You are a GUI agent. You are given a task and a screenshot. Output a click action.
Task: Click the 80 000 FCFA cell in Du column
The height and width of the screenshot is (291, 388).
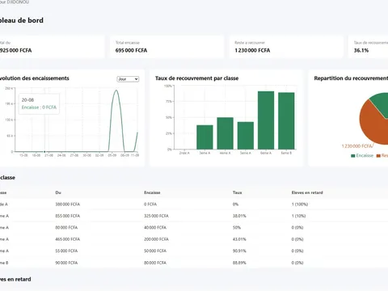(x=66, y=228)
